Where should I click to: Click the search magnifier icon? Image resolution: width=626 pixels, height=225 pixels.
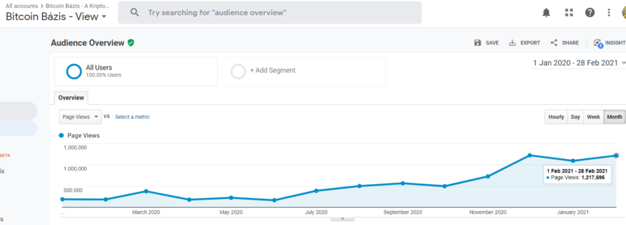point(135,12)
